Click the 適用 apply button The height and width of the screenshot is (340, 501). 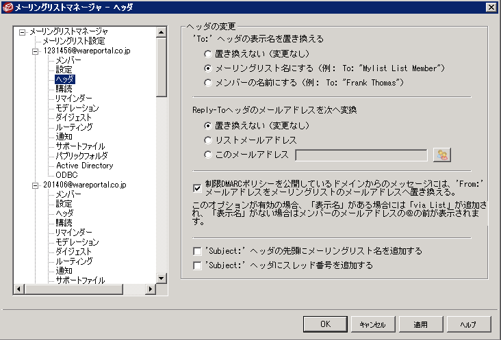pos(421,324)
